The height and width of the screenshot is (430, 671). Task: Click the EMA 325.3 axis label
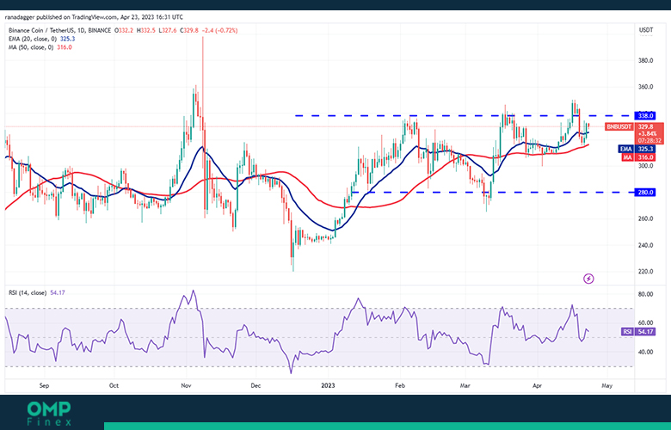[x=637, y=149]
